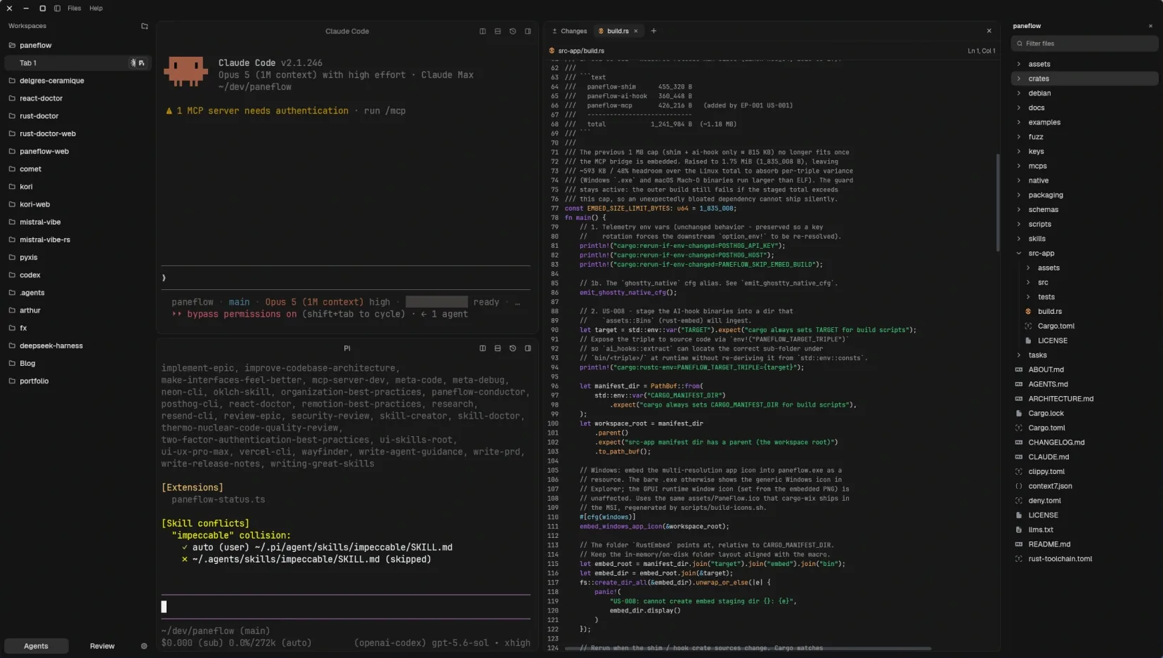The image size is (1163, 658).
Task: Close the paneflow file explorer panel
Action: 1150,26
